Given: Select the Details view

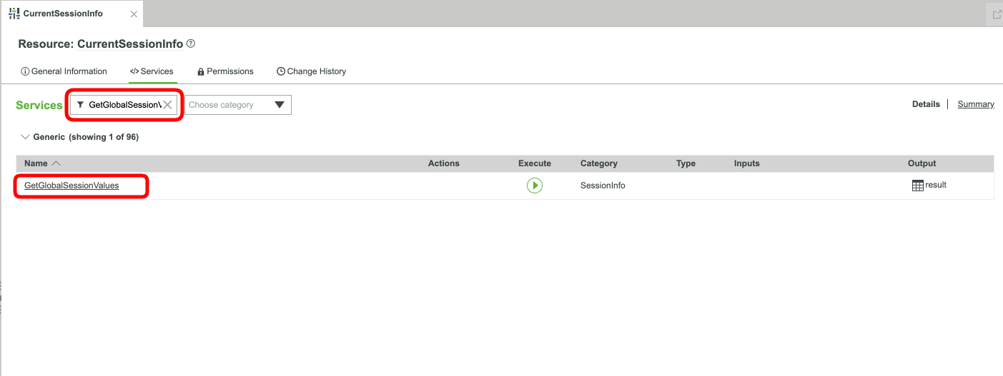Looking at the screenshot, I should click(x=926, y=104).
